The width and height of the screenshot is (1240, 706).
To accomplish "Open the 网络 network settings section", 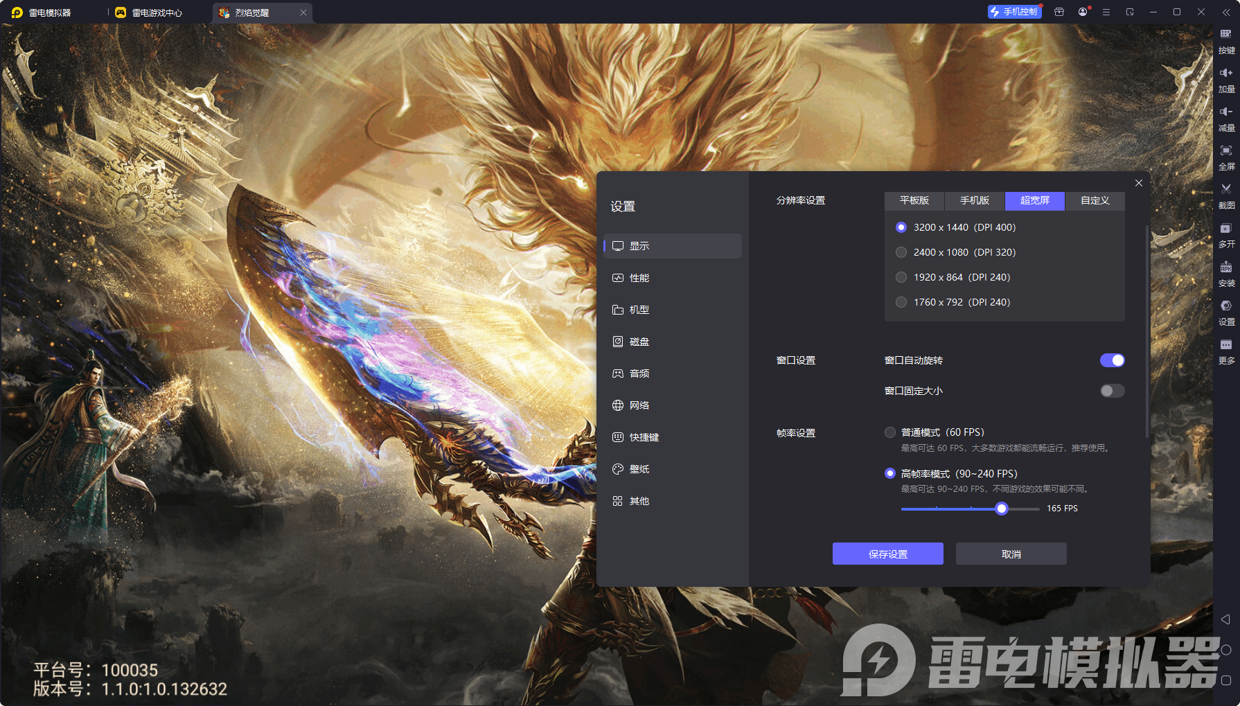I will (673, 405).
